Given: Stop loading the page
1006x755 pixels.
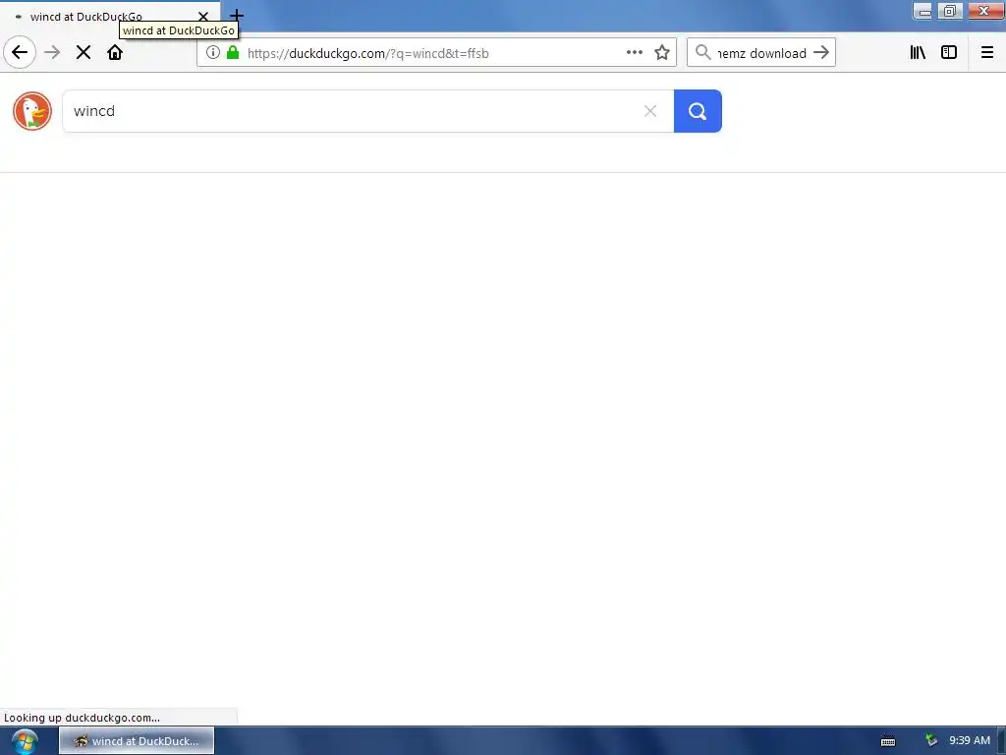Looking at the screenshot, I should [84, 53].
